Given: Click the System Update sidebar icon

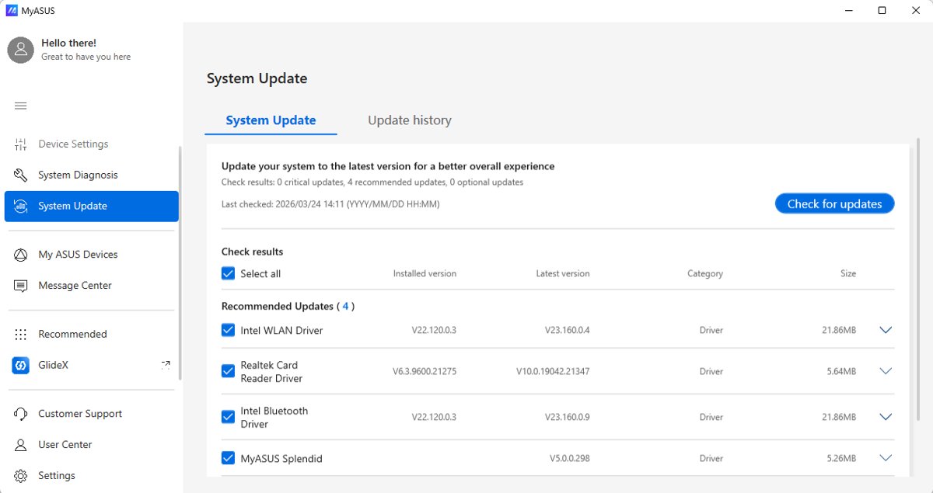Looking at the screenshot, I should pyautogui.click(x=21, y=207).
